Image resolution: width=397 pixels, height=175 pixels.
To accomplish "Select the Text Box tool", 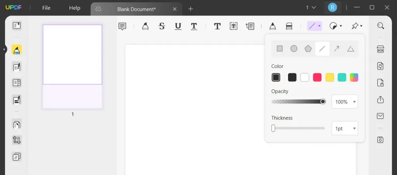I will click(x=233, y=26).
